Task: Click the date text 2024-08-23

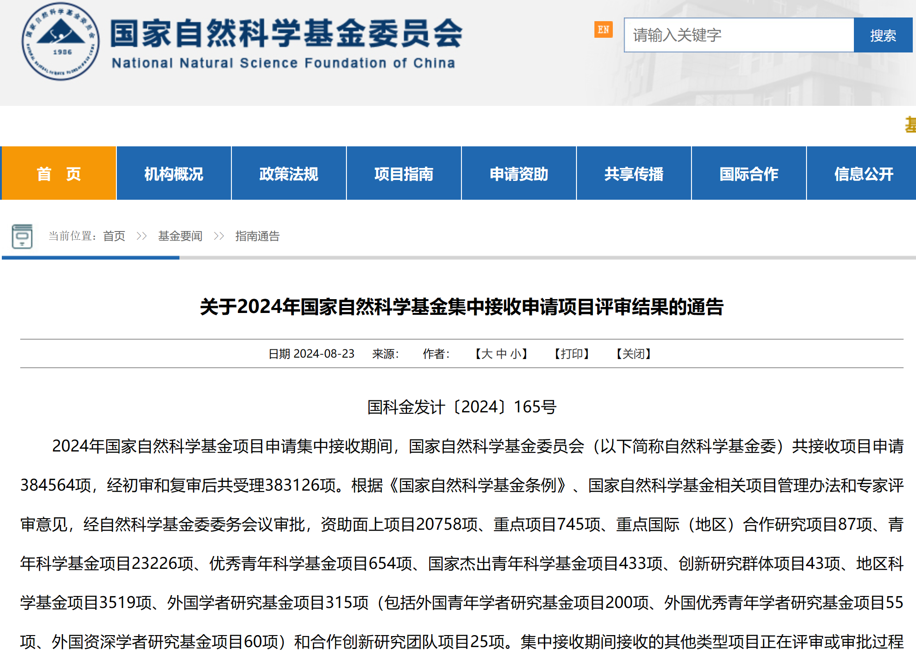Action: point(324,353)
